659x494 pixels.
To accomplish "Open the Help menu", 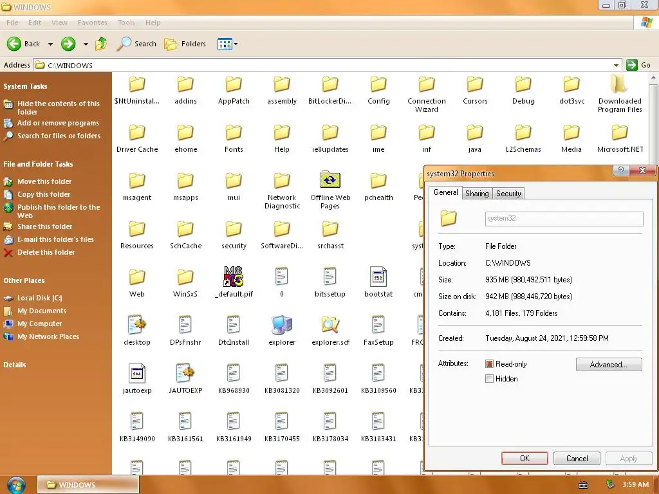I will point(153,23).
